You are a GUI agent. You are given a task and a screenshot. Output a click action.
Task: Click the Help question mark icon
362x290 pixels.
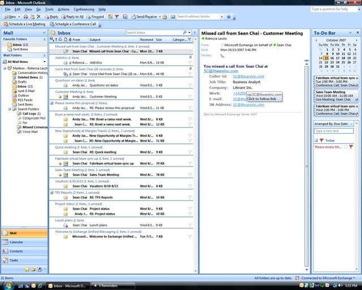(x=229, y=16)
